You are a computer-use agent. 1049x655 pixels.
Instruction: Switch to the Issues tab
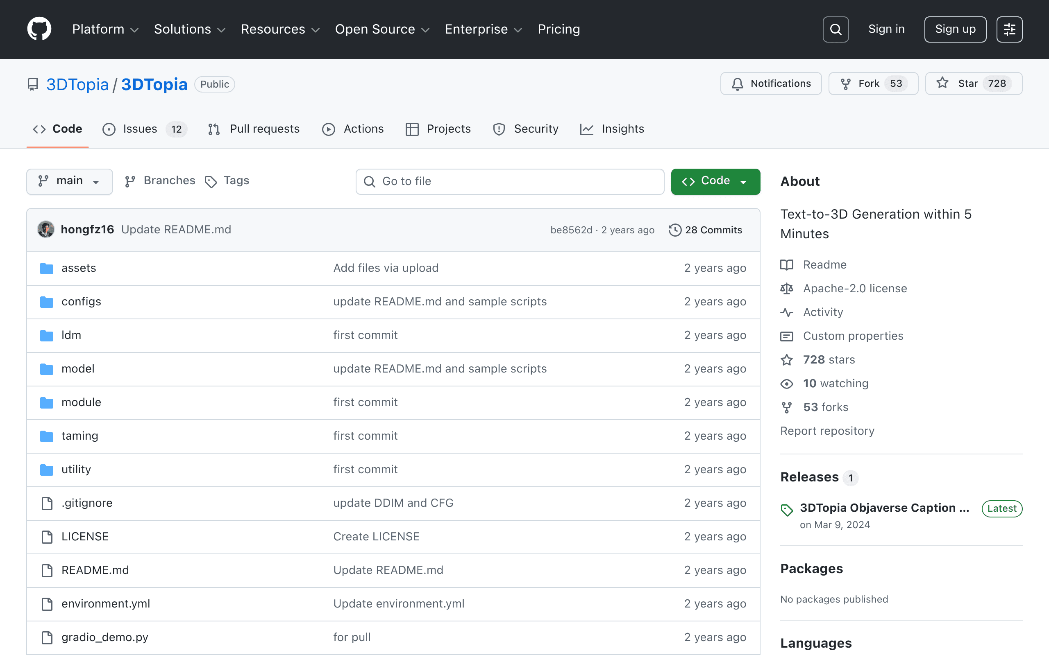(145, 129)
